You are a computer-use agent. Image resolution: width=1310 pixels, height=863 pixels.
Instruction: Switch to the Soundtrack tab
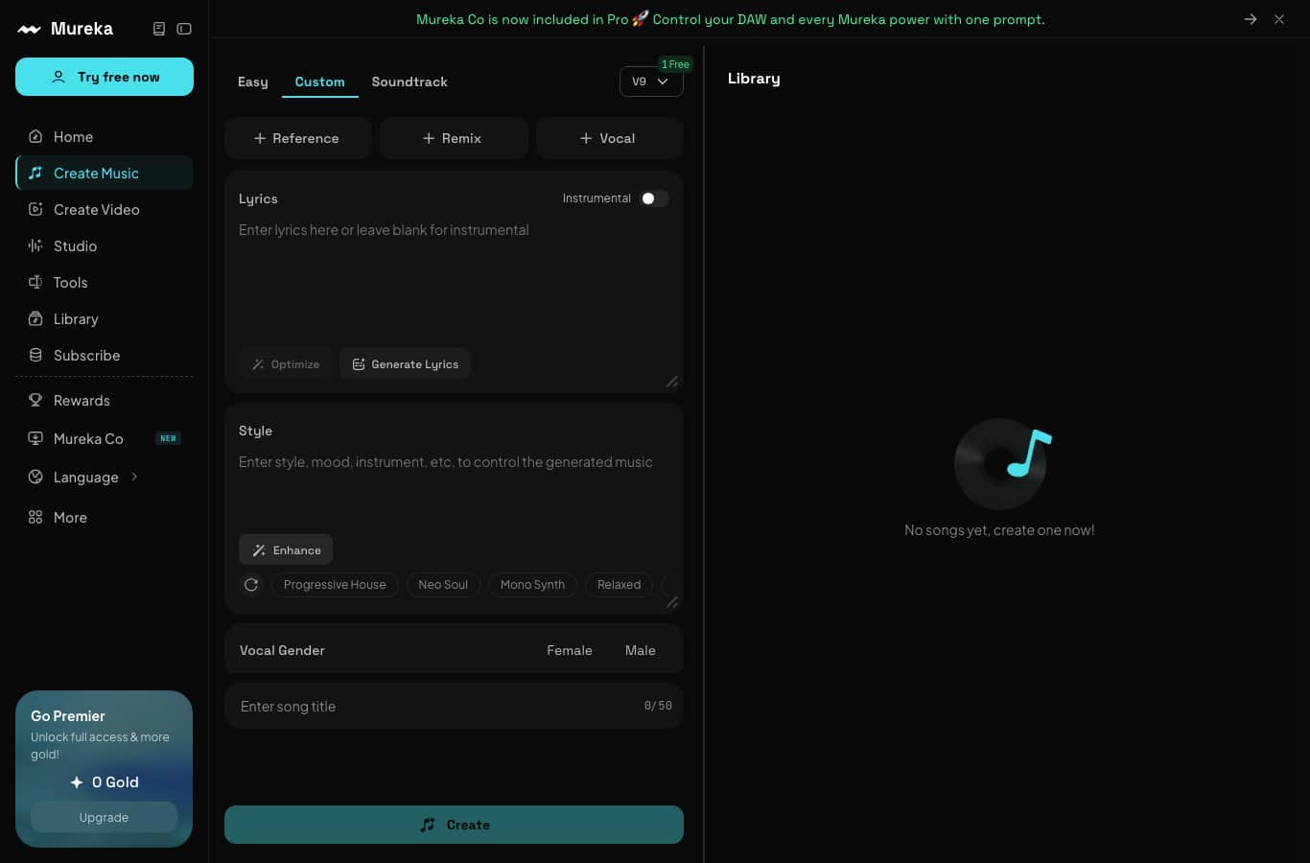point(409,82)
